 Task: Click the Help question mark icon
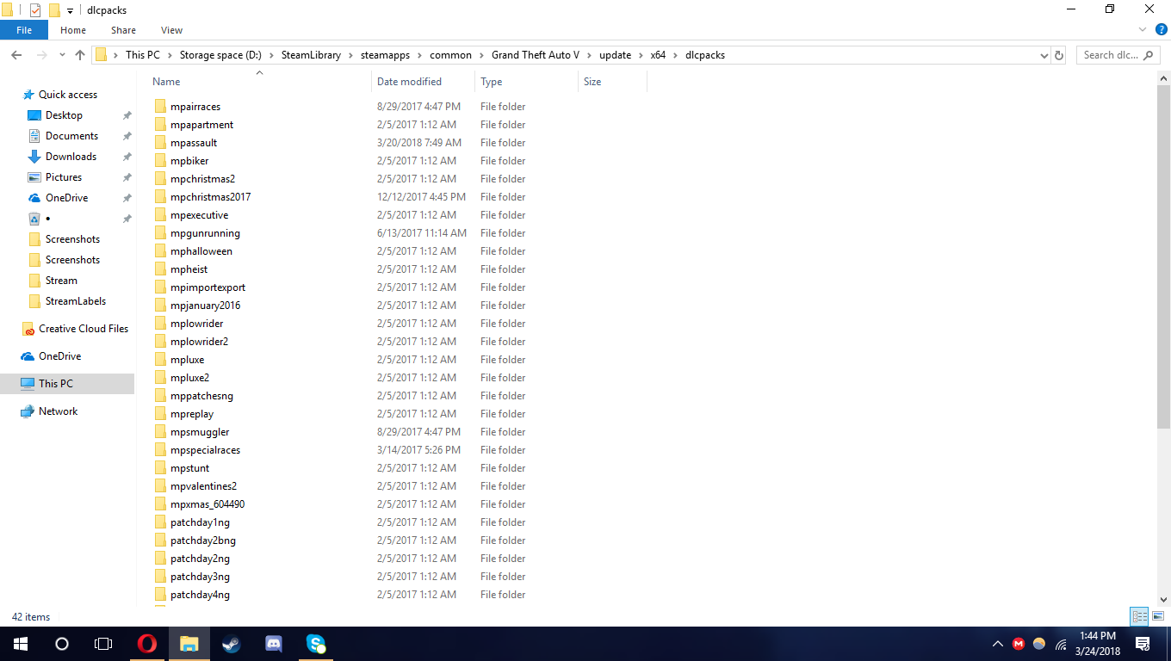click(x=1161, y=29)
